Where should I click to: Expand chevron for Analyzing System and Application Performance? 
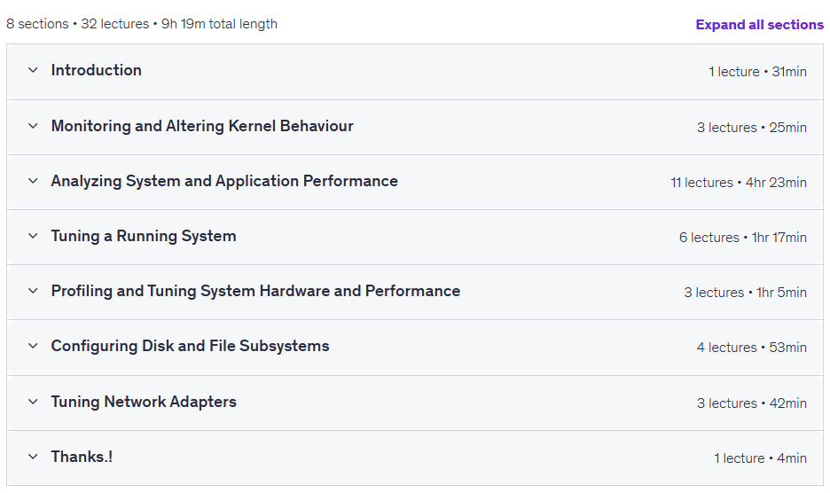tap(33, 181)
